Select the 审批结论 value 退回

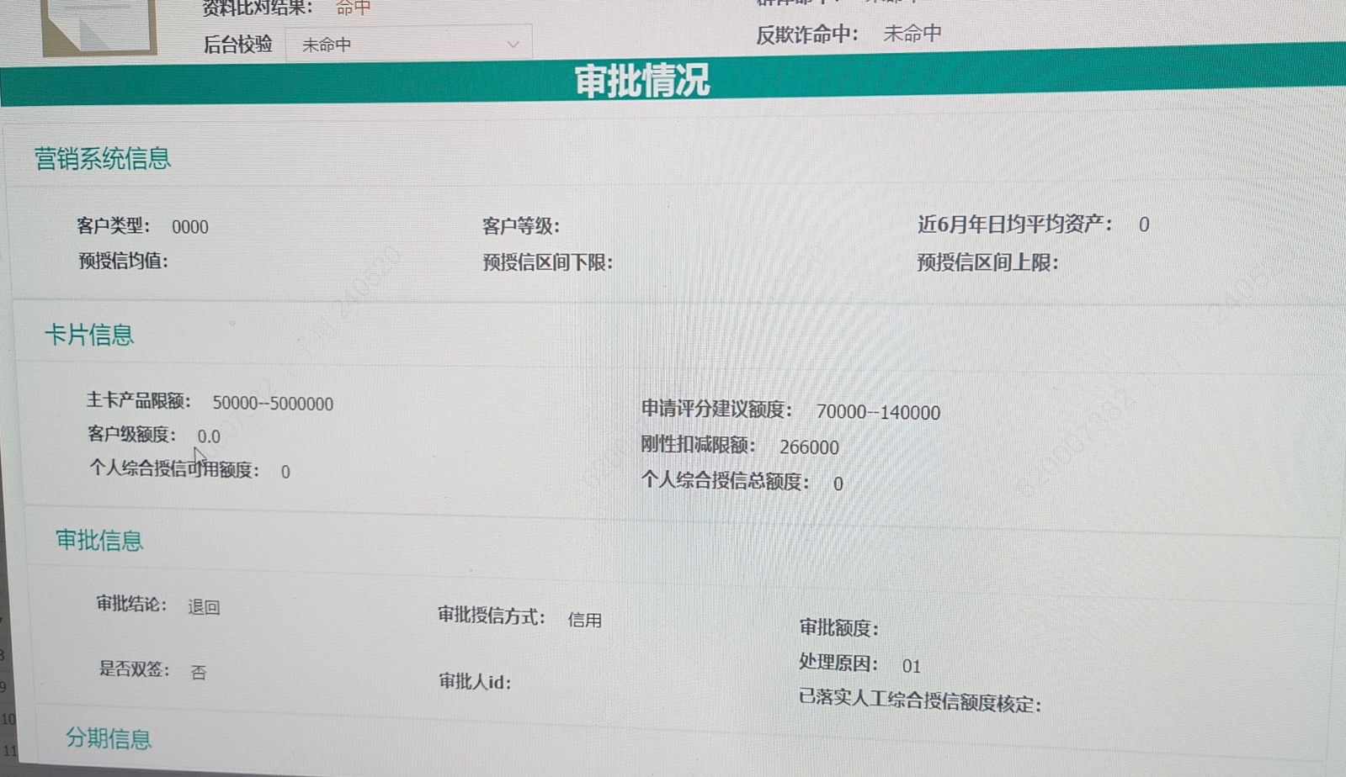click(x=204, y=607)
